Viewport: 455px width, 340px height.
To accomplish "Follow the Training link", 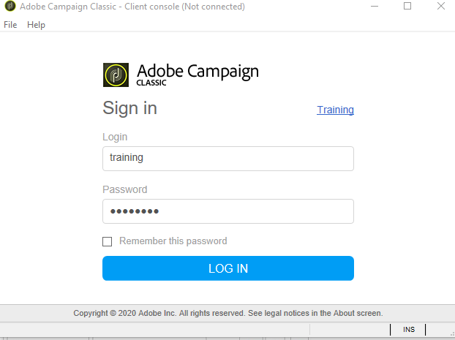I will click(335, 110).
